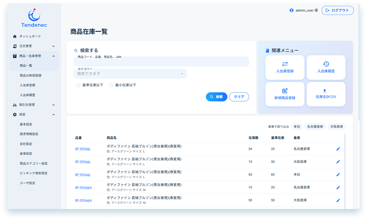Edit the 本社 warehouse row with stock 60
The image size is (367, 220).
point(338,175)
